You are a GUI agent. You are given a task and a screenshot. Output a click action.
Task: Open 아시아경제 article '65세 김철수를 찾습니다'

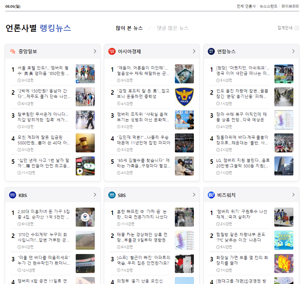[144, 163]
